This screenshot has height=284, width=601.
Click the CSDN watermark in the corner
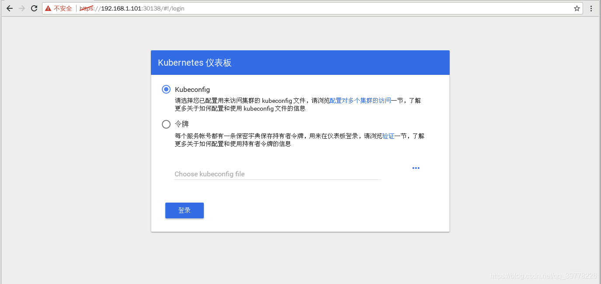point(542,277)
